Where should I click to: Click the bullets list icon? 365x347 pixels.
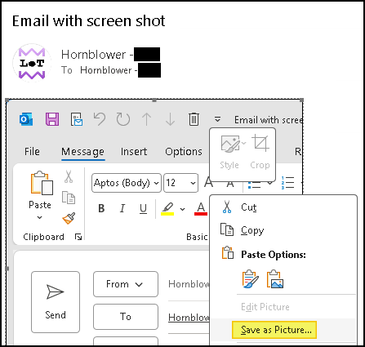tap(254, 185)
